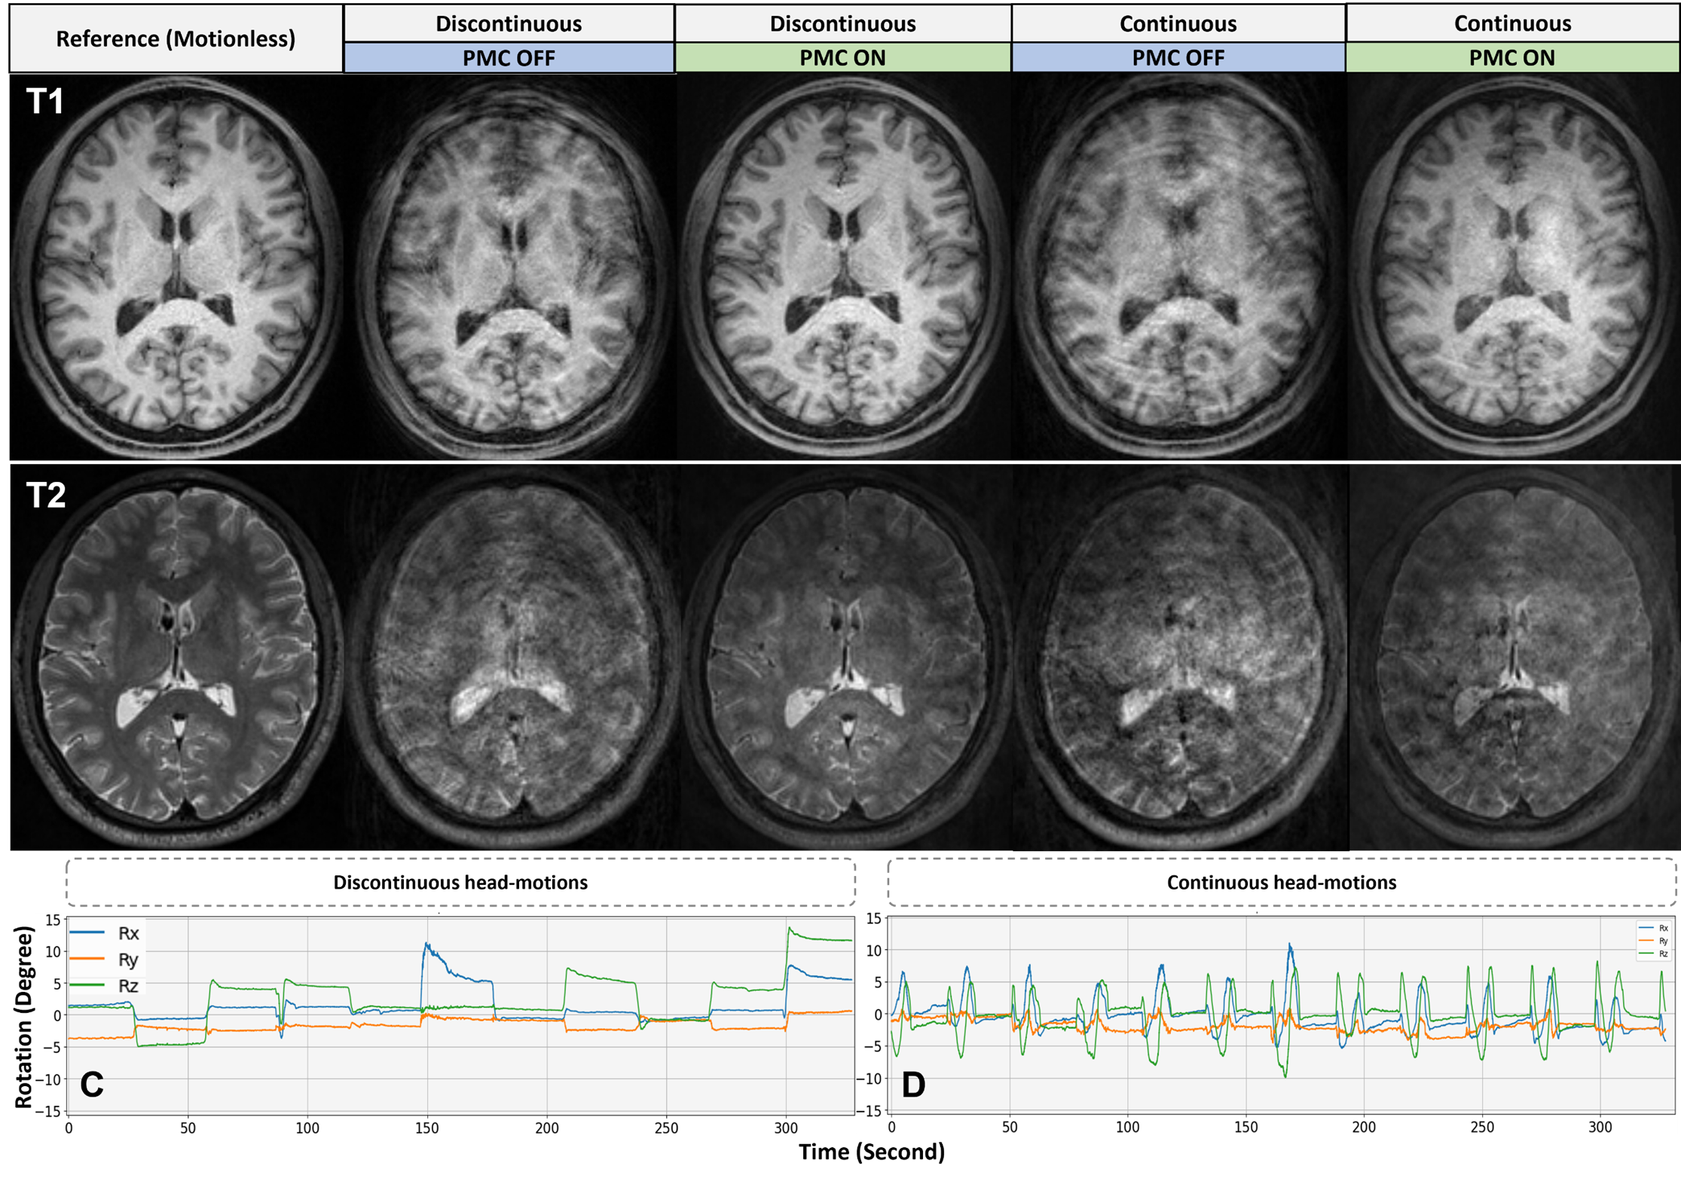Click the Rx legend entry in plot C
1681x1181 pixels.
point(127,933)
